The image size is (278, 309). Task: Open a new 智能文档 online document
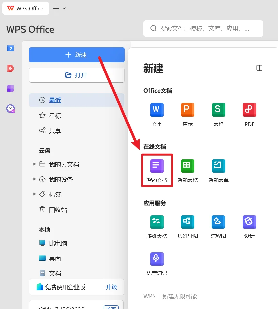[157, 171]
